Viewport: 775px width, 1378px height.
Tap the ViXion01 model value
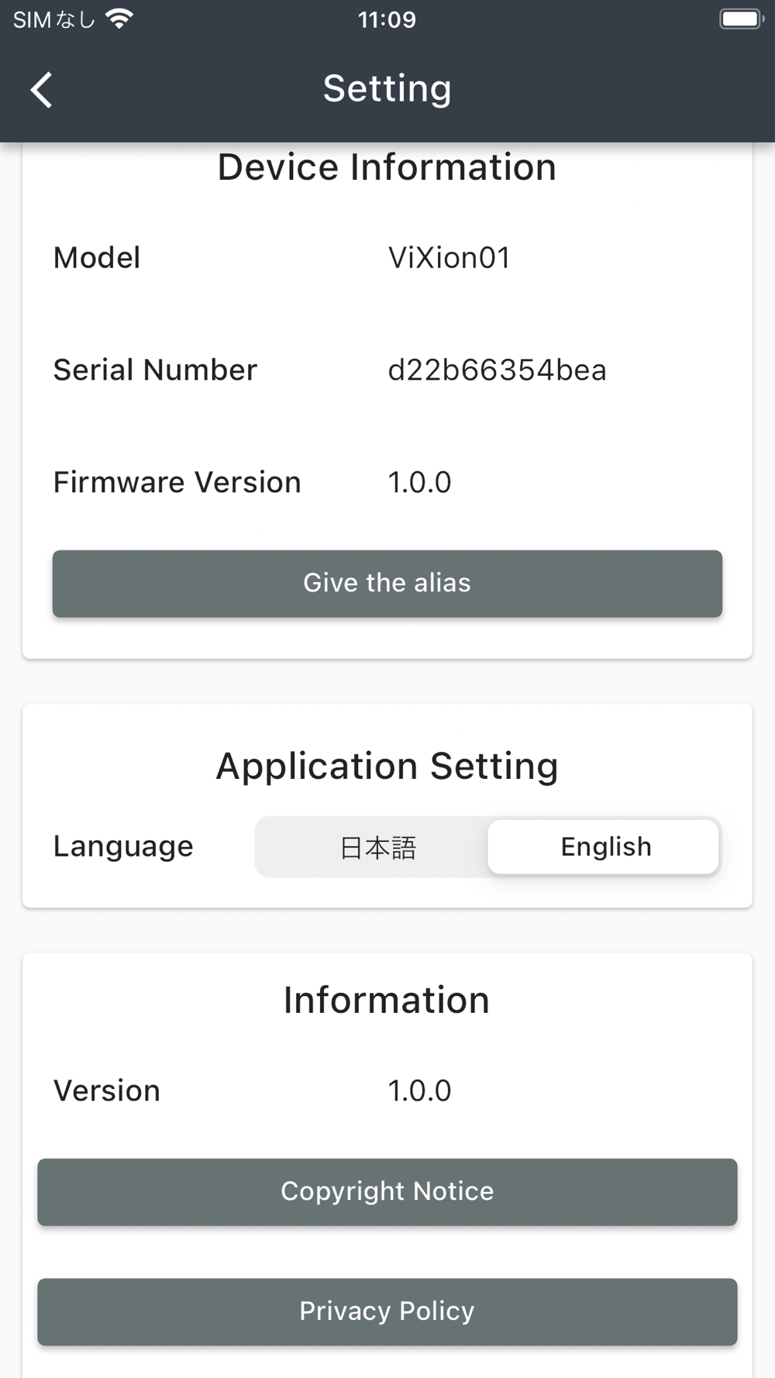coord(449,257)
